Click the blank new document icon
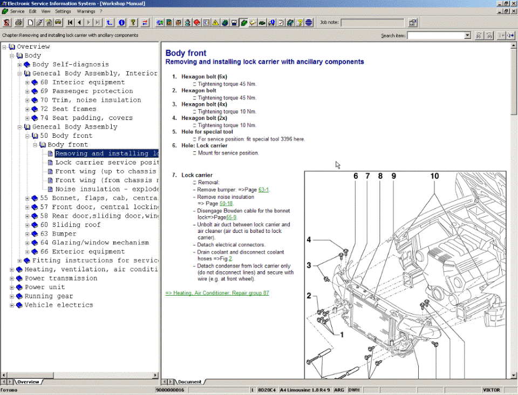 [30, 23]
